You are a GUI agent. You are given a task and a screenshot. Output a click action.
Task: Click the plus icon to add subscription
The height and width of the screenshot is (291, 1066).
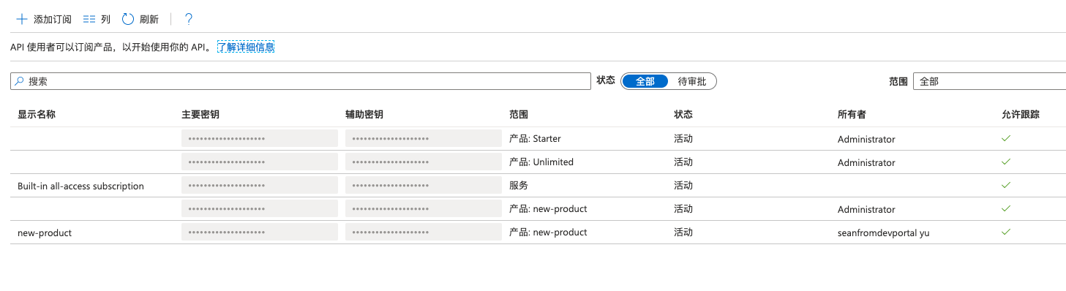[21, 19]
